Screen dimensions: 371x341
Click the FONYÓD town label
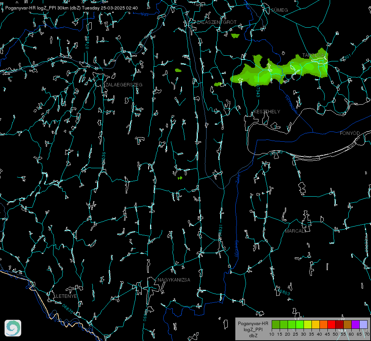350,133
